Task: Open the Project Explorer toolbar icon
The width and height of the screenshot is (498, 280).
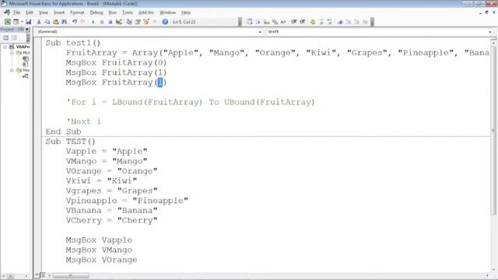Action: pyautogui.click(x=129, y=22)
